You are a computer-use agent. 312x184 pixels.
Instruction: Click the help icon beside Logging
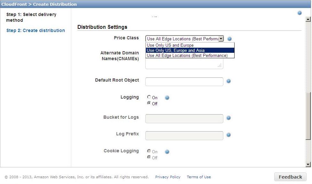[x=167, y=98]
